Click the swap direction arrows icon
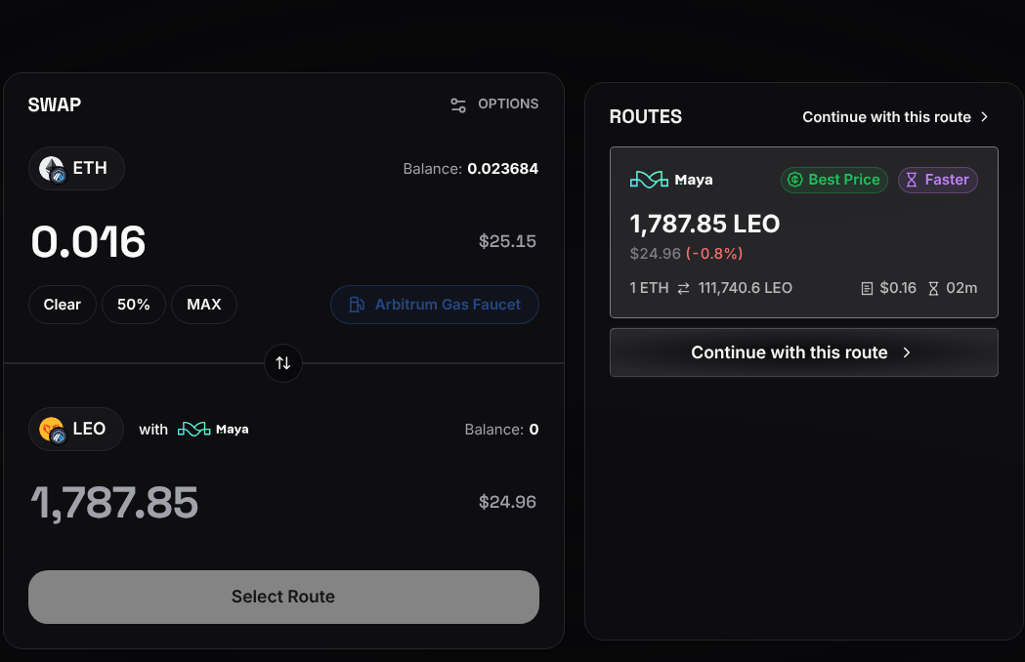This screenshot has height=662, width=1025. point(283,362)
